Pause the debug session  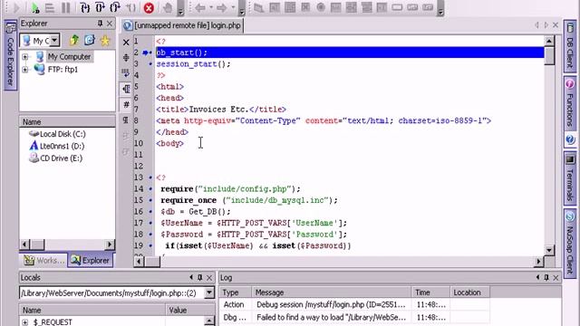pos(66,8)
